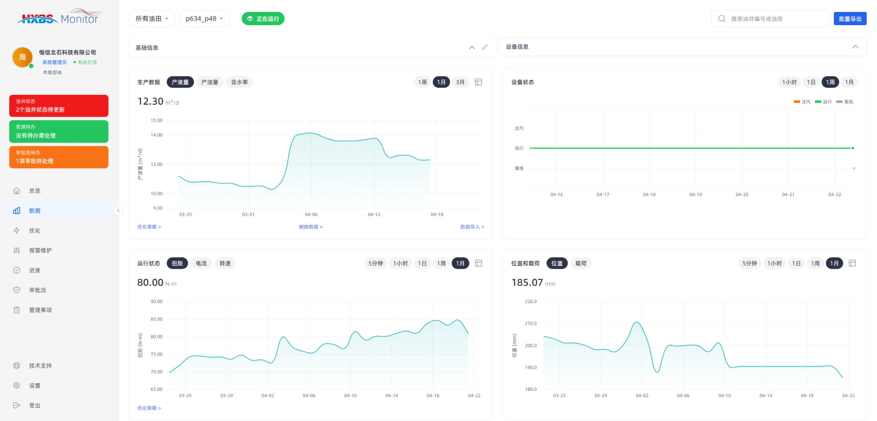The height and width of the screenshot is (421, 877).
Task: Toggle 产液量 in 生产数据
Action: click(180, 82)
